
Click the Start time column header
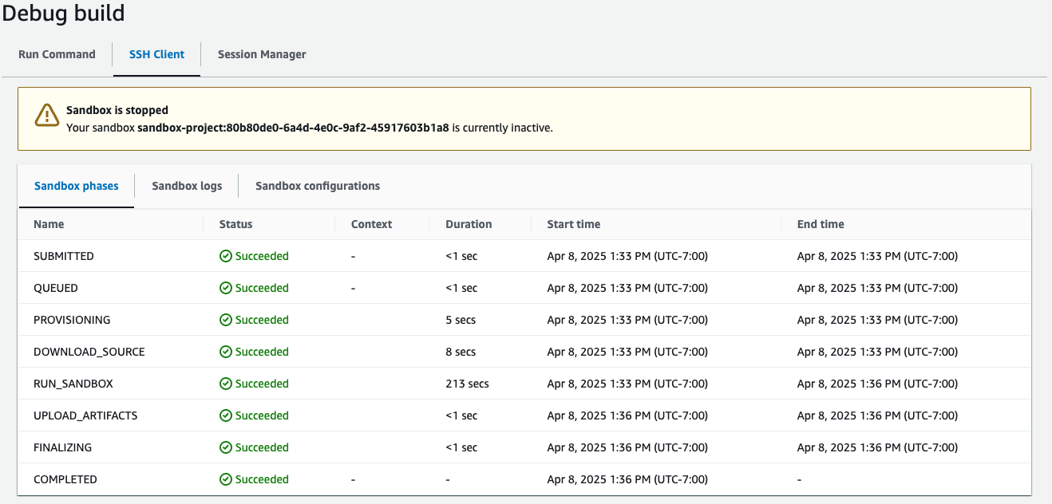click(573, 224)
